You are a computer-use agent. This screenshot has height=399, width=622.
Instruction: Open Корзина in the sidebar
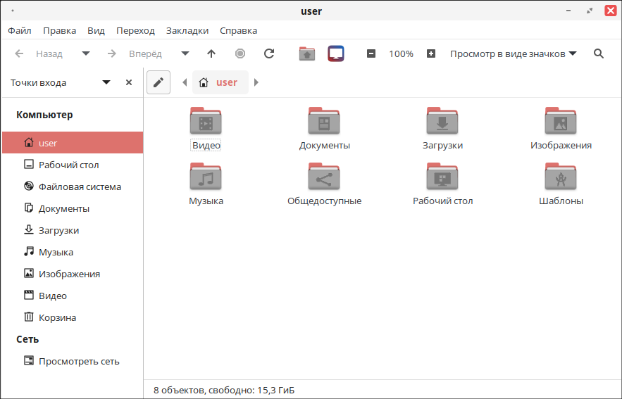[x=73, y=317]
